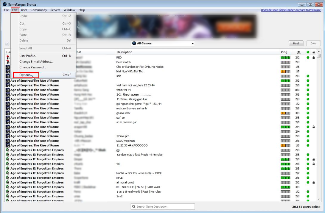Open the Edit menu
The image size is (325, 213).
click(x=15, y=10)
